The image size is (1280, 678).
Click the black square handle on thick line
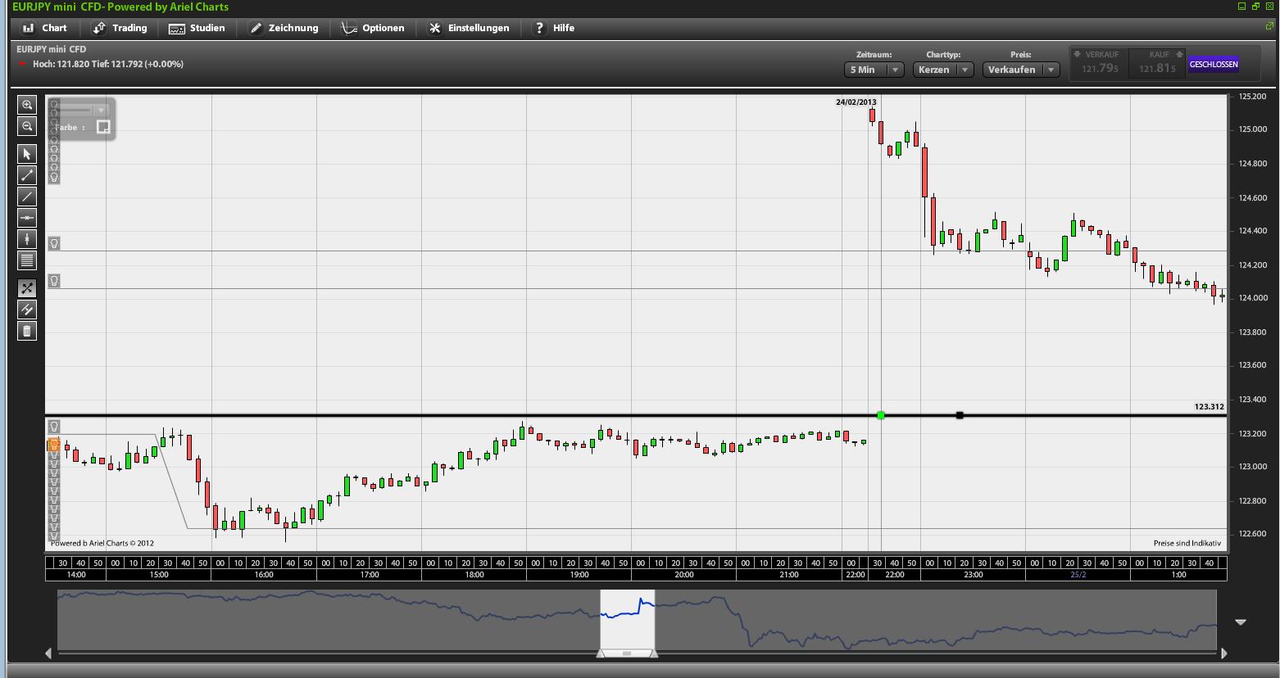(960, 415)
